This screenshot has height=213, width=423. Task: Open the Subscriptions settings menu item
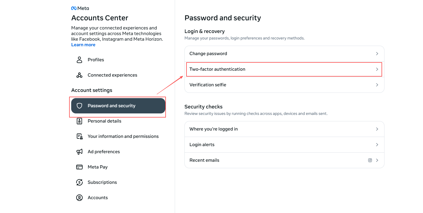(102, 182)
